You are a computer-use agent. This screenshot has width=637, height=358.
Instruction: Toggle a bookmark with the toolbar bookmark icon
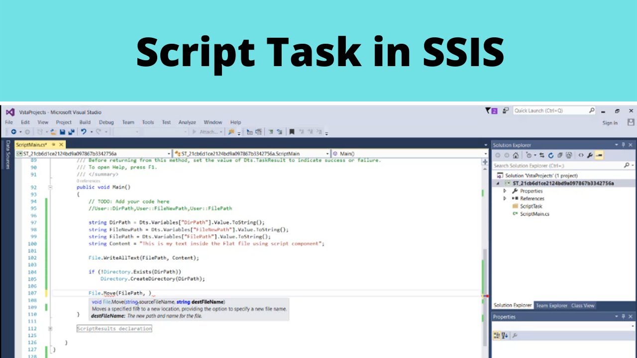(292, 132)
